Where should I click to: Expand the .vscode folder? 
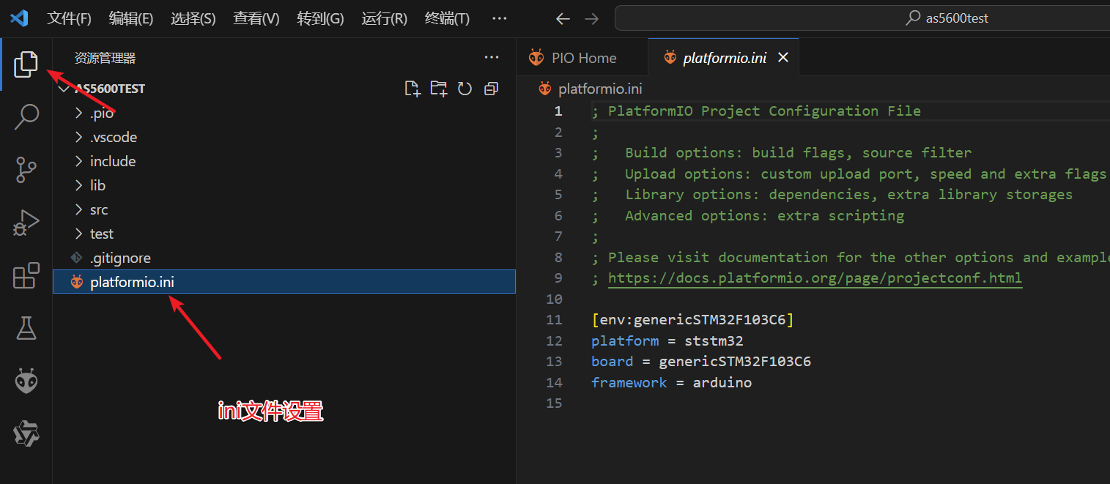113,137
